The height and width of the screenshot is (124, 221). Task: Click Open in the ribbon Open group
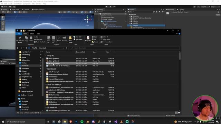95,37
